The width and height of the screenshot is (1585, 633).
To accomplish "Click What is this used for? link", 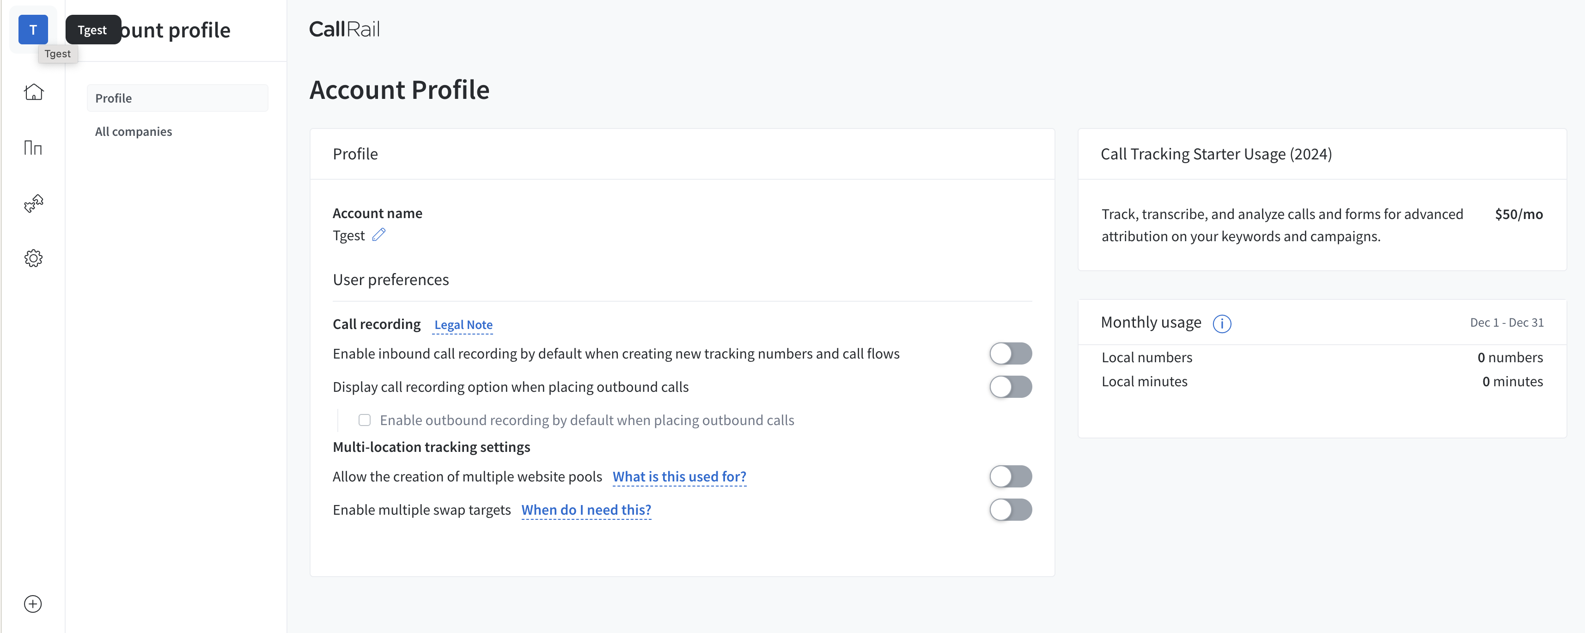I will [x=679, y=477].
